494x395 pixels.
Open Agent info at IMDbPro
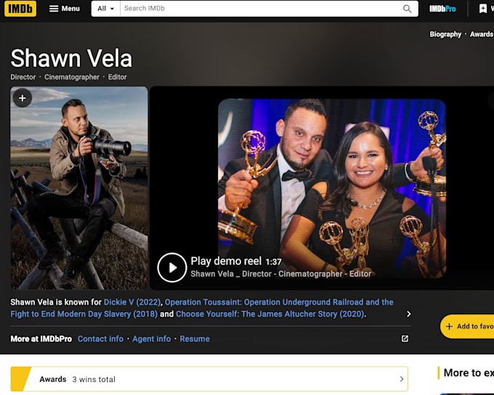coord(152,339)
